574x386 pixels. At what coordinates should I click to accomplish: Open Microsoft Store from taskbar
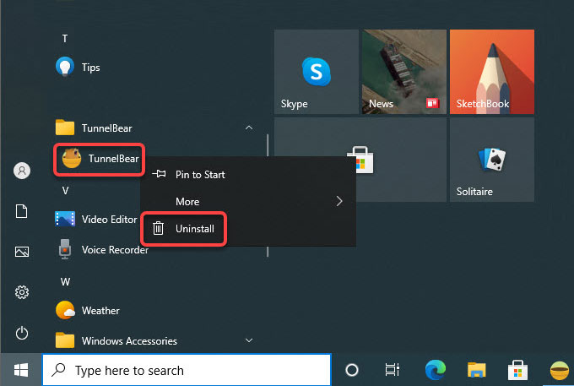coord(517,370)
